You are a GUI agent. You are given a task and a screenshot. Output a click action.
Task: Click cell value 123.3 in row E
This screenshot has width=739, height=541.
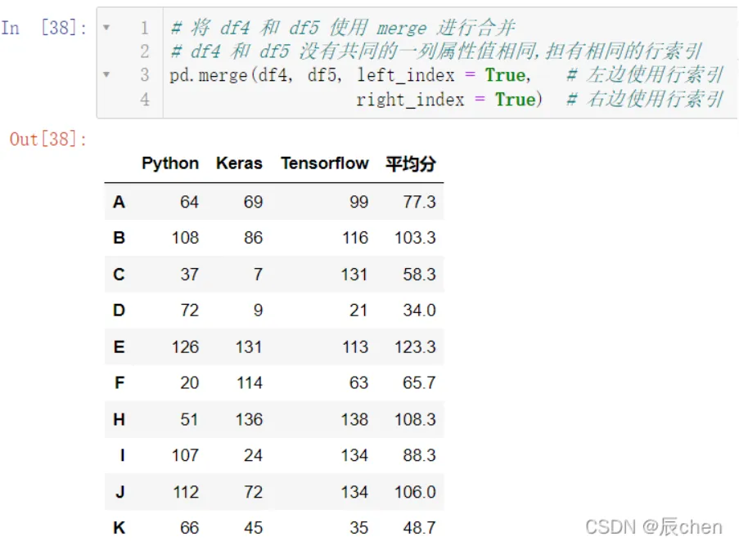click(x=415, y=347)
